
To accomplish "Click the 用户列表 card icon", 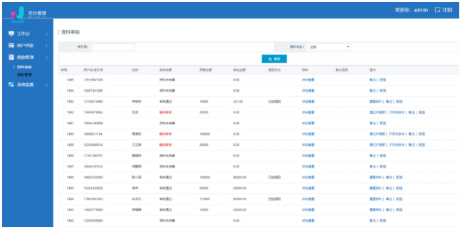I will click(x=11, y=46).
